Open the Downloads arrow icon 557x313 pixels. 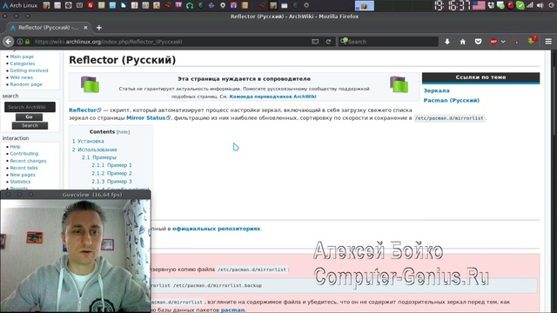(447, 42)
